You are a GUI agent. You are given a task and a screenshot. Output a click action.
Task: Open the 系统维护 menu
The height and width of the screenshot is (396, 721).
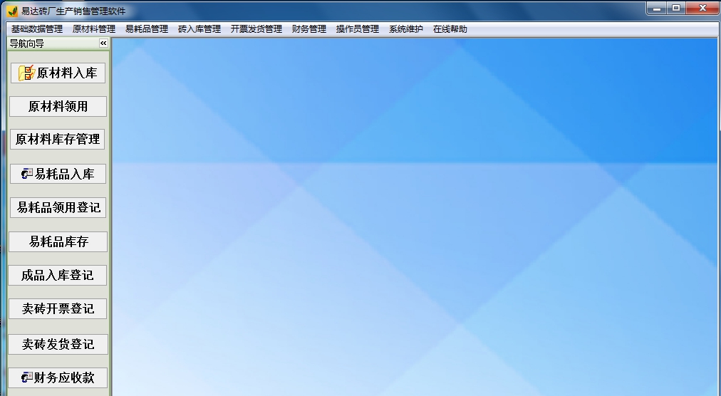[405, 29]
